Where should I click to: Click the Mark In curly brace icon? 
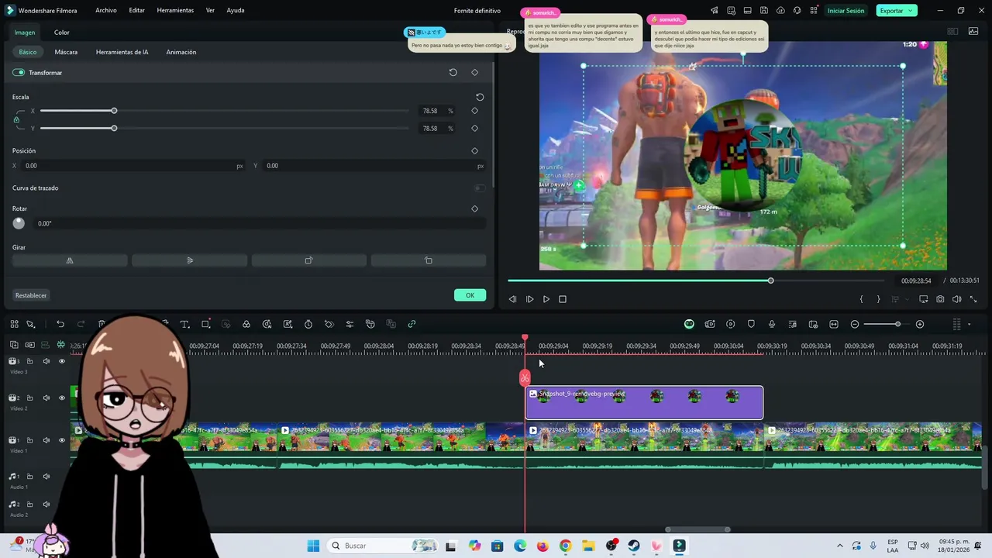point(861,299)
